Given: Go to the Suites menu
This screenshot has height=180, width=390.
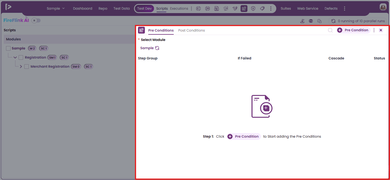Looking at the screenshot, I should click(286, 9).
